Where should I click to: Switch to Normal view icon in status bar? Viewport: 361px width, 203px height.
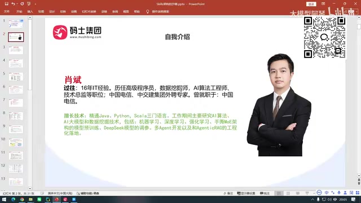279,193
